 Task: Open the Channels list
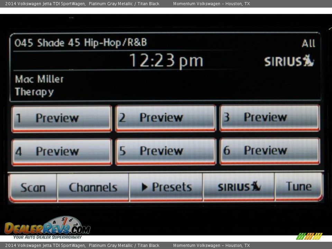(x=93, y=187)
